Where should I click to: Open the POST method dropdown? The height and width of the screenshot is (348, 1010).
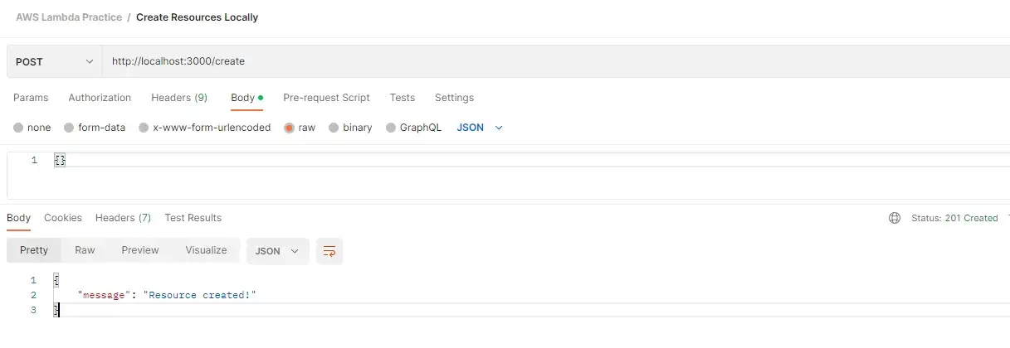click(54, 61)
